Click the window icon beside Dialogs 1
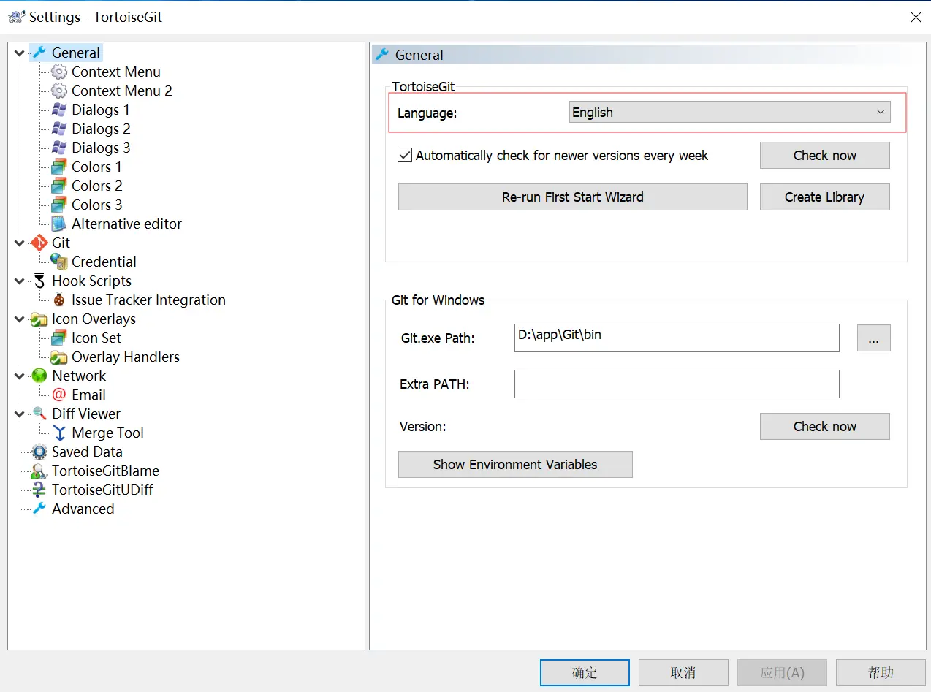Viewport: 931px width, 692px height. pos(58,110)
